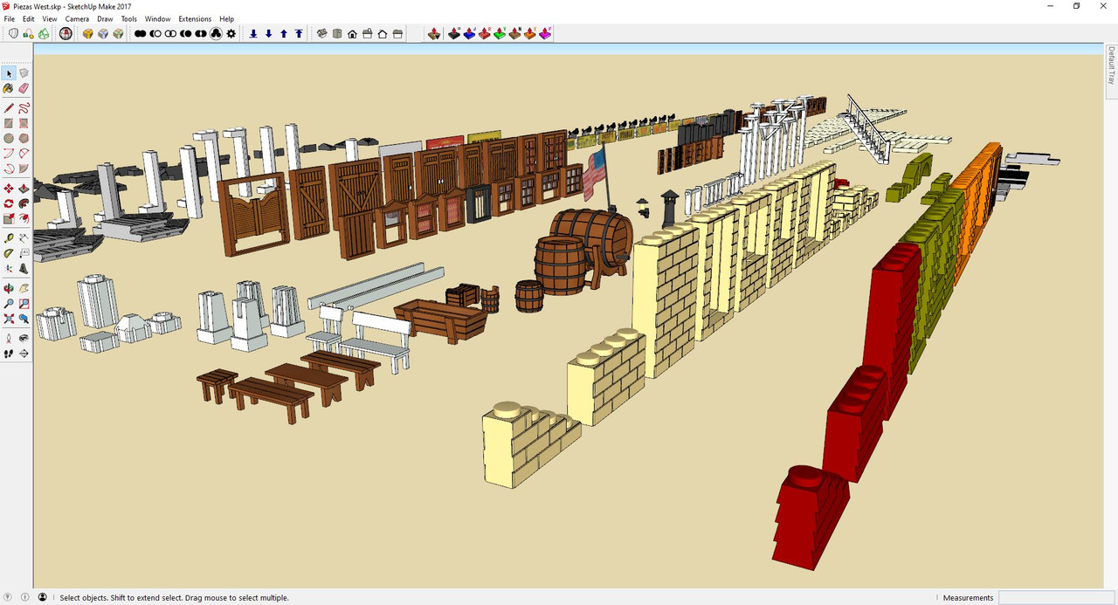The height and width of the screenshot is (605, 1118).
Task: Select the Arc tool
Action: point(9,154)
